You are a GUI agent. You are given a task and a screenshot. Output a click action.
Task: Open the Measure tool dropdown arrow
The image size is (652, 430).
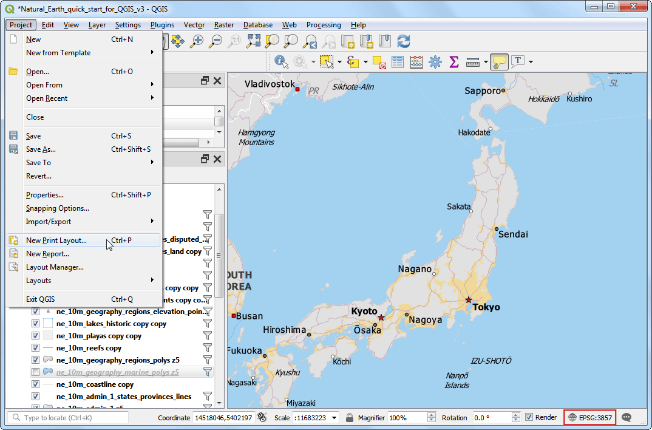[486, 61]
